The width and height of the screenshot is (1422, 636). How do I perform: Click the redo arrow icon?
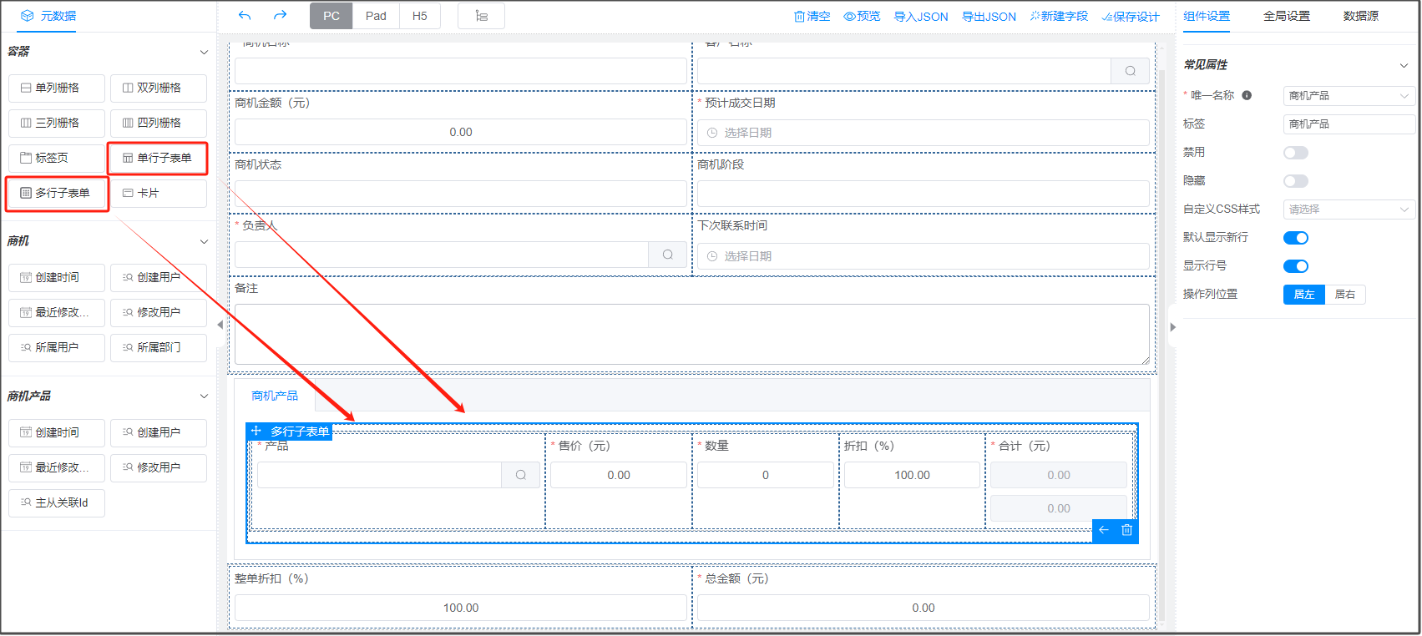click(x=280, y=16)
